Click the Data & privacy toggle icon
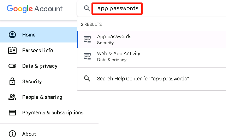Viewport: 226px width, 137px height. [12, 66]
